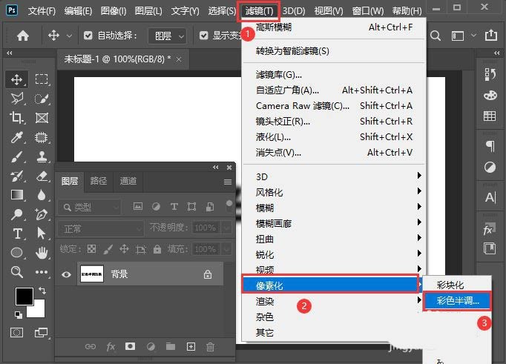
Task: Switch to the 路径 tab
Action: coord(99,181)
